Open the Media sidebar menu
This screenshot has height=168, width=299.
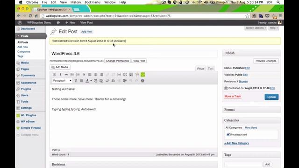[25, 63]
